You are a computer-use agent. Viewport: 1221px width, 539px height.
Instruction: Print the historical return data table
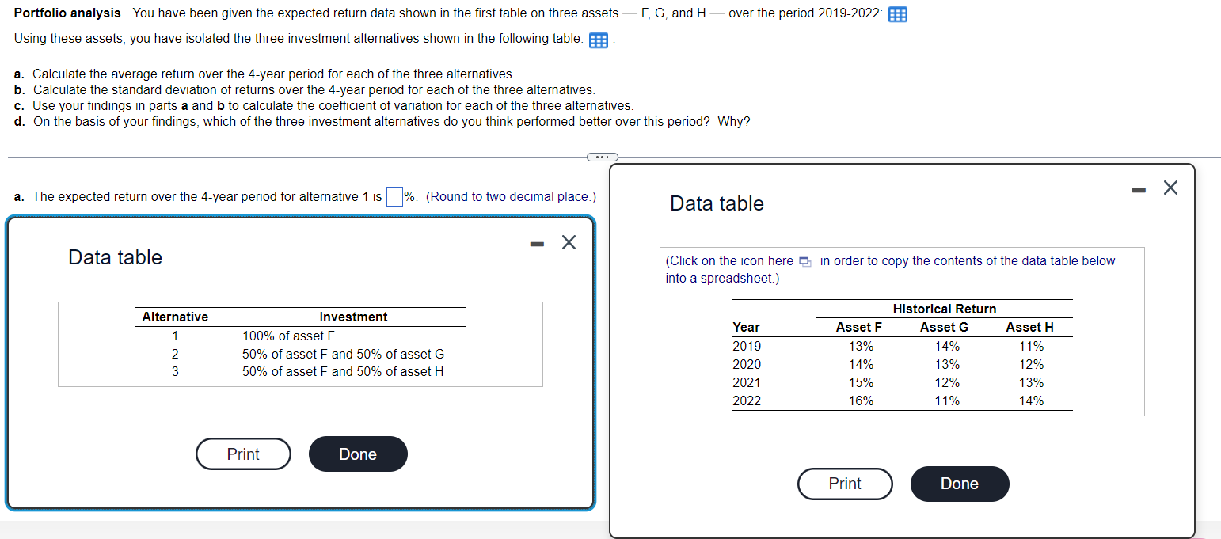845,484
